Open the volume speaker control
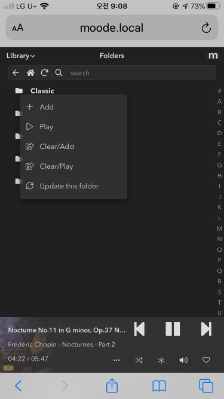Viewport: 224px width, 399px height. point(183,360)
